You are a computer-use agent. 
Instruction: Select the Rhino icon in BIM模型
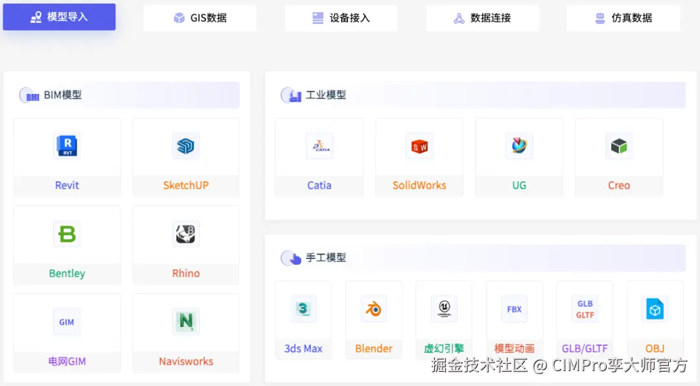(x=185, y=234)
